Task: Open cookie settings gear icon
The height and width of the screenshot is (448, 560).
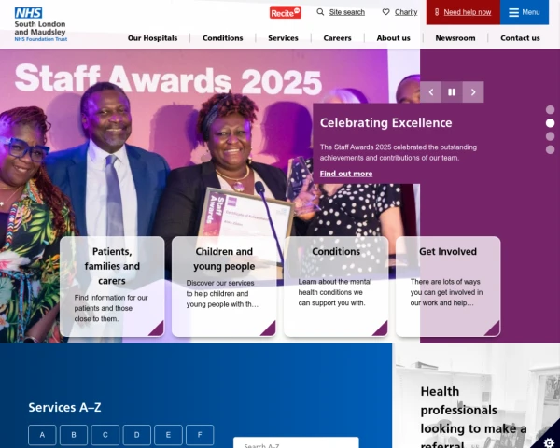Action: click(x=550, y=442)
